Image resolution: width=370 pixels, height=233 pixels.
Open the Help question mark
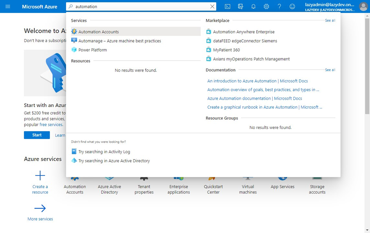[280, 7]
